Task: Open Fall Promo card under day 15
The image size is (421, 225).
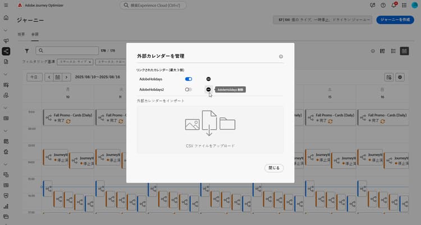Action: click(331, 118)
